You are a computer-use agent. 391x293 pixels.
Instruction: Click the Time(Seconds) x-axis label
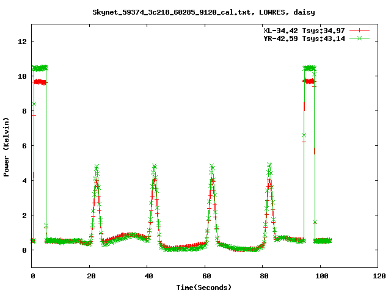coord(204,288)
